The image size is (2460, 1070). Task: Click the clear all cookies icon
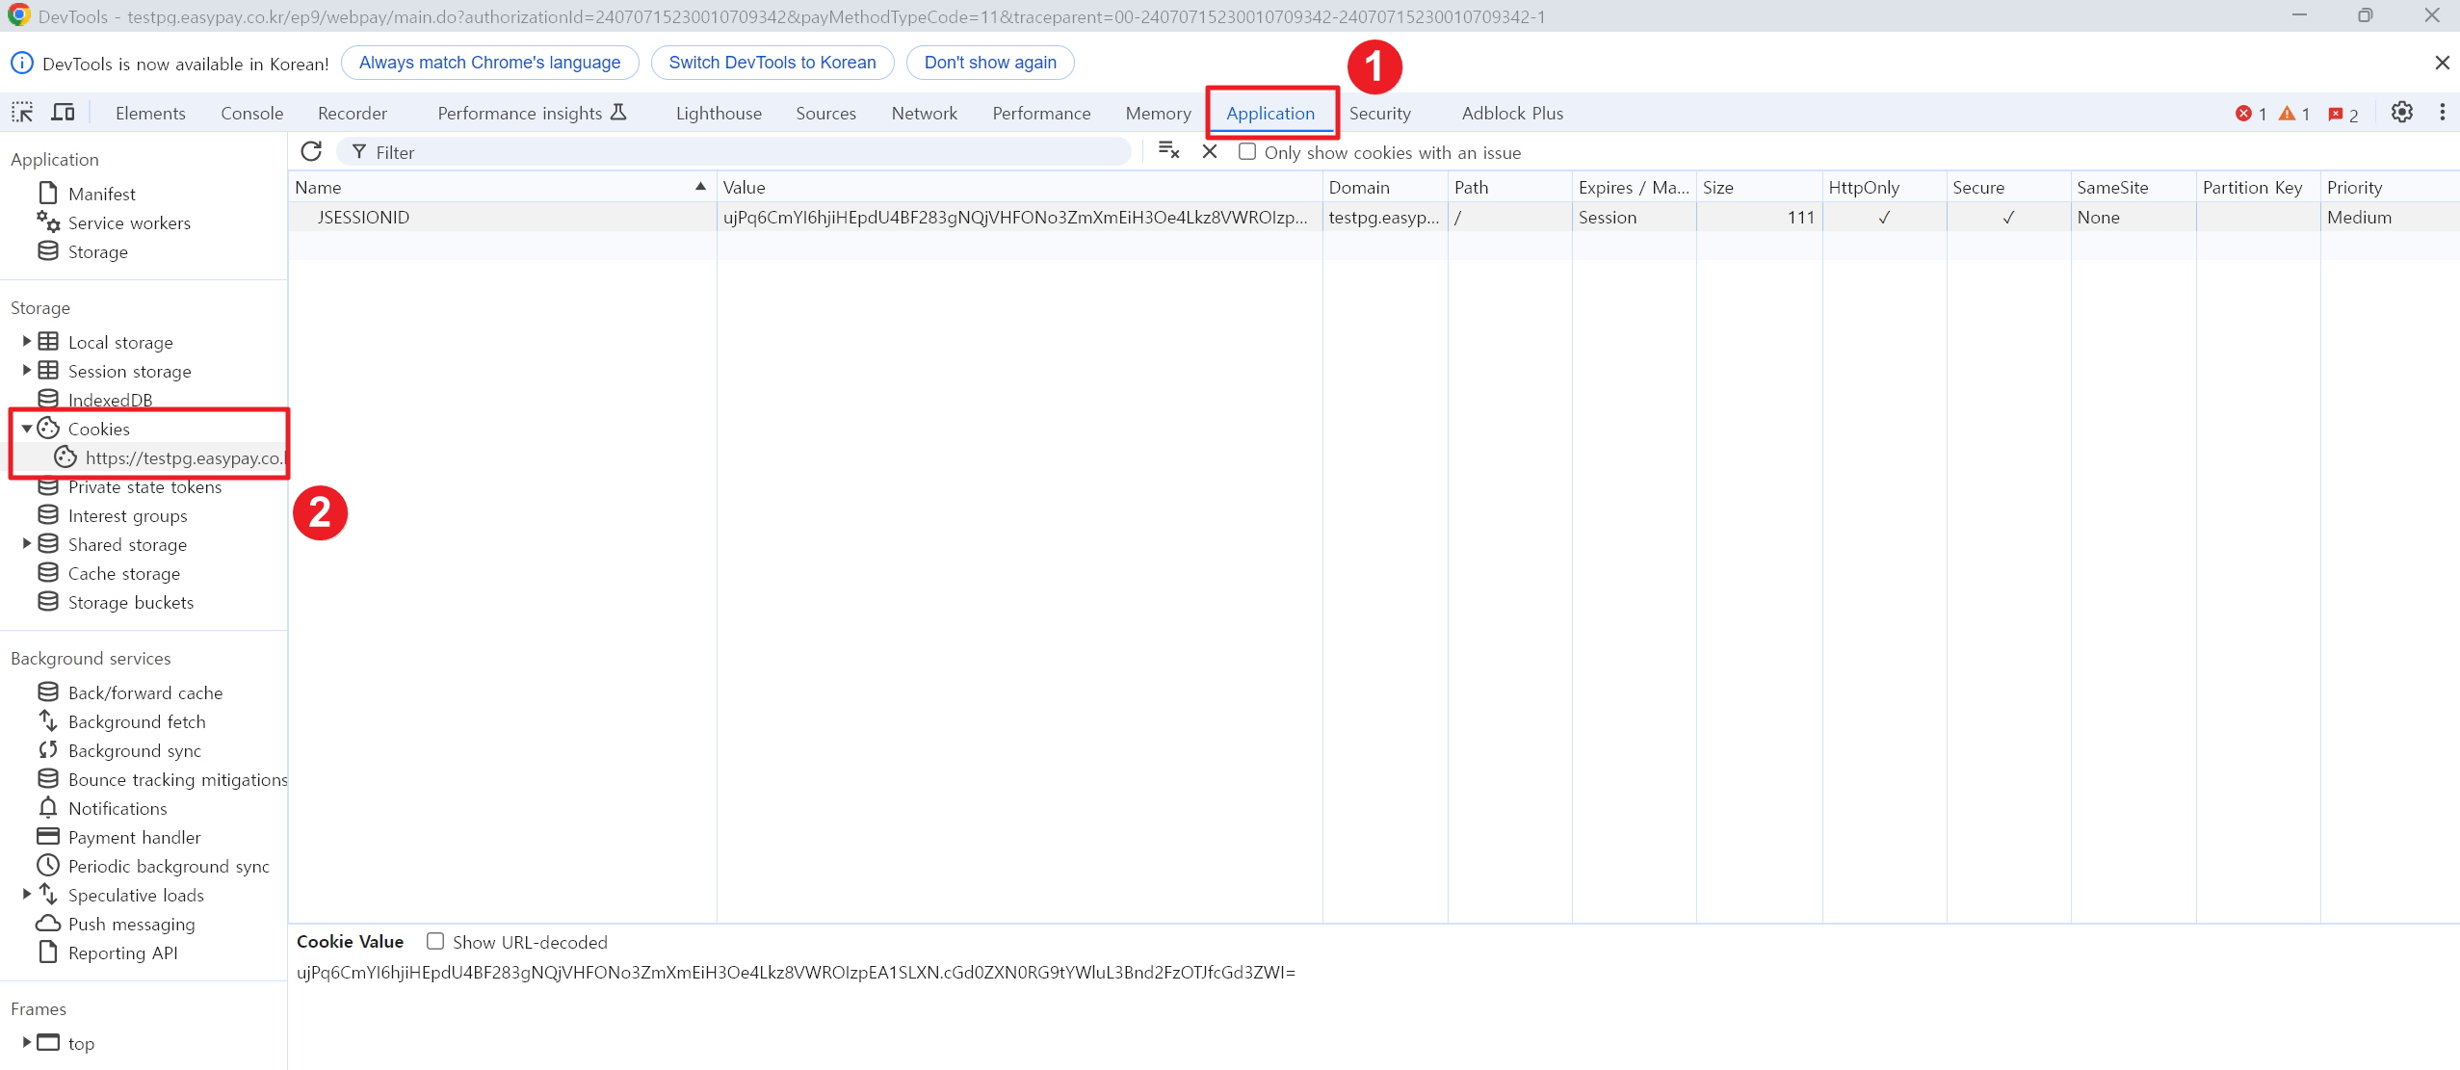click(1168, 151)
